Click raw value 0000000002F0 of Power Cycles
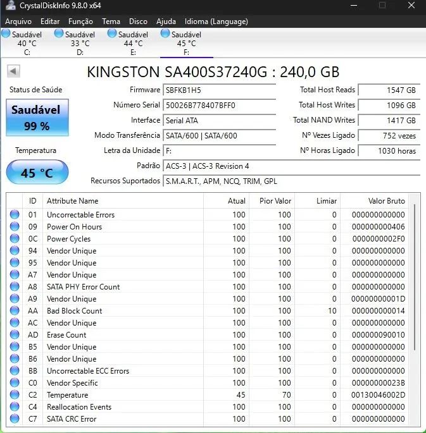The width and height of the screenshot is (426, 433). [379, 238]
